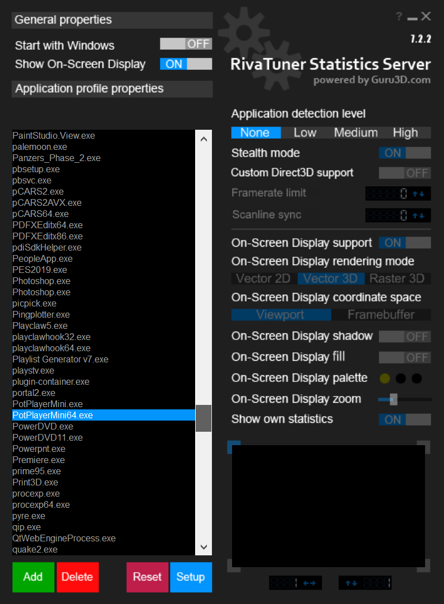444x604 pixels.
Task: Select picpick.exe profile
Action: pos(103,303)
